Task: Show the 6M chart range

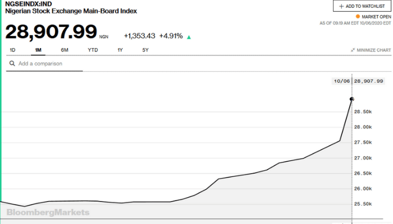Action: point(65,50)
